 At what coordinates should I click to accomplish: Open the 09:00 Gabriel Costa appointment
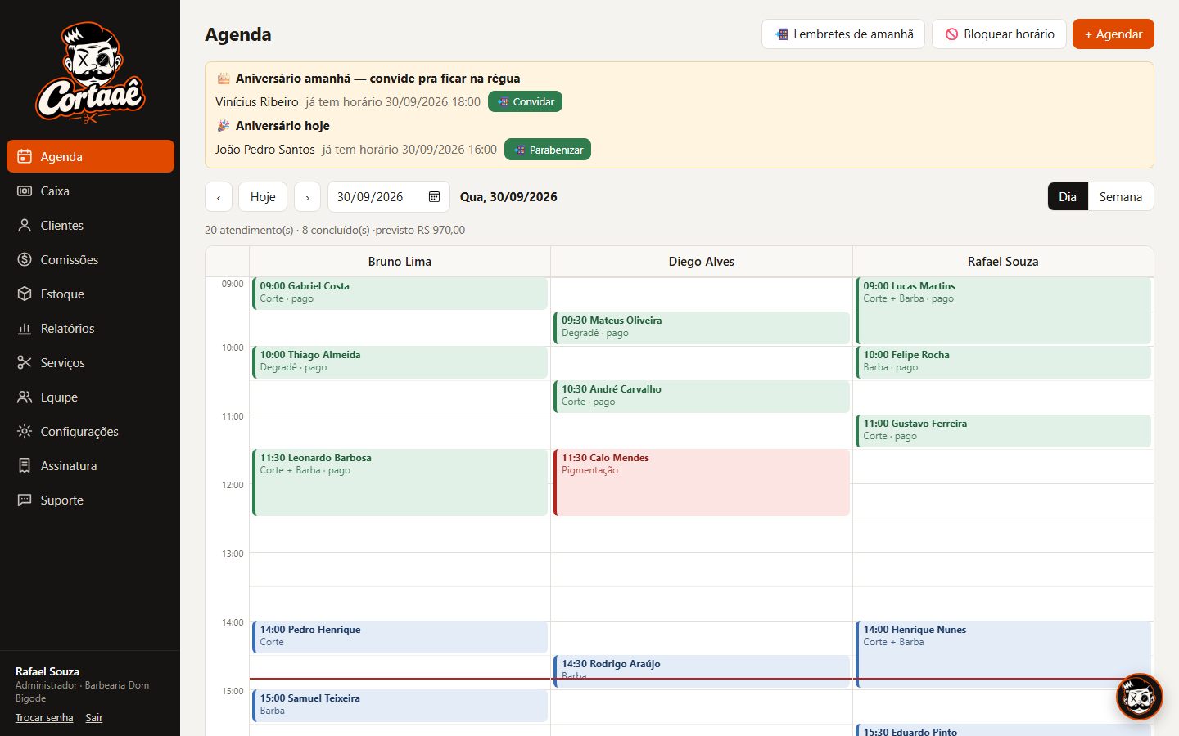tap(400, 294)
